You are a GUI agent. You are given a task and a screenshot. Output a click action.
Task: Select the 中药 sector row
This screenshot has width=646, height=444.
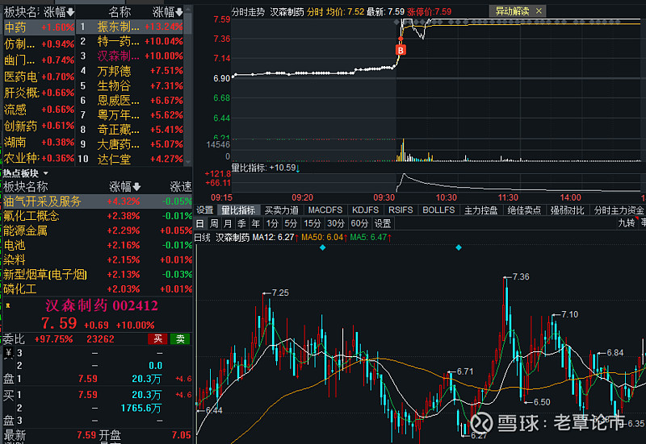(x=39, y=27)
